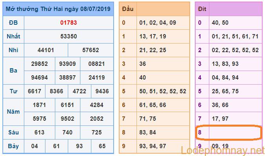This screenshot has width=265, height=156.
Task: Click the Bảy prize number 65
Action: (102, 146)
